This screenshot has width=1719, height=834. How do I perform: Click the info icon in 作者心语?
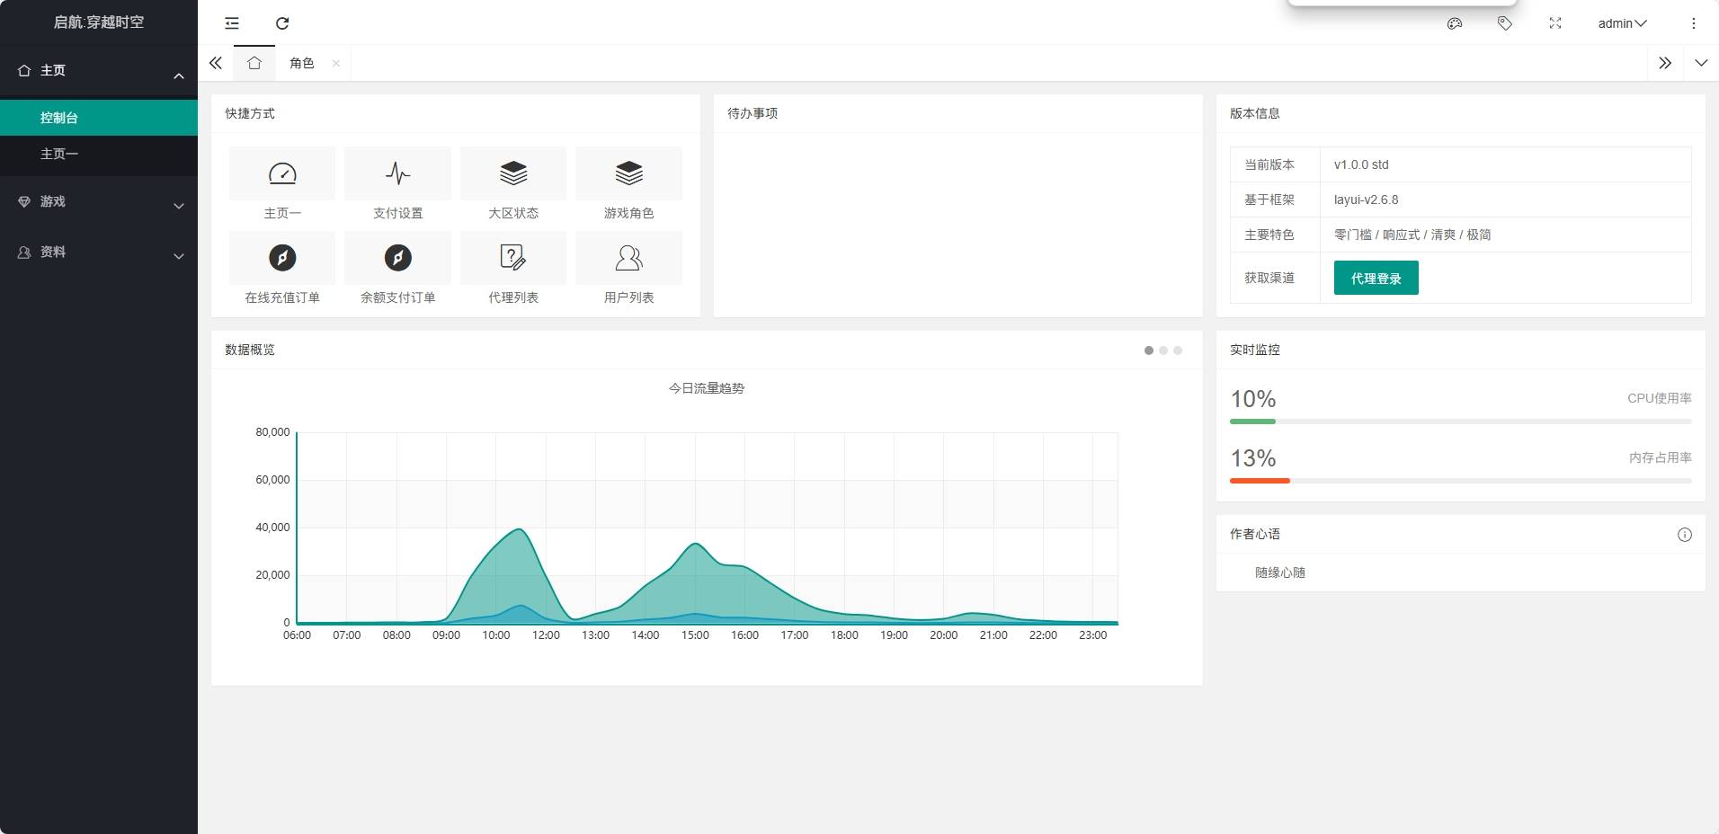[1685, 535]
